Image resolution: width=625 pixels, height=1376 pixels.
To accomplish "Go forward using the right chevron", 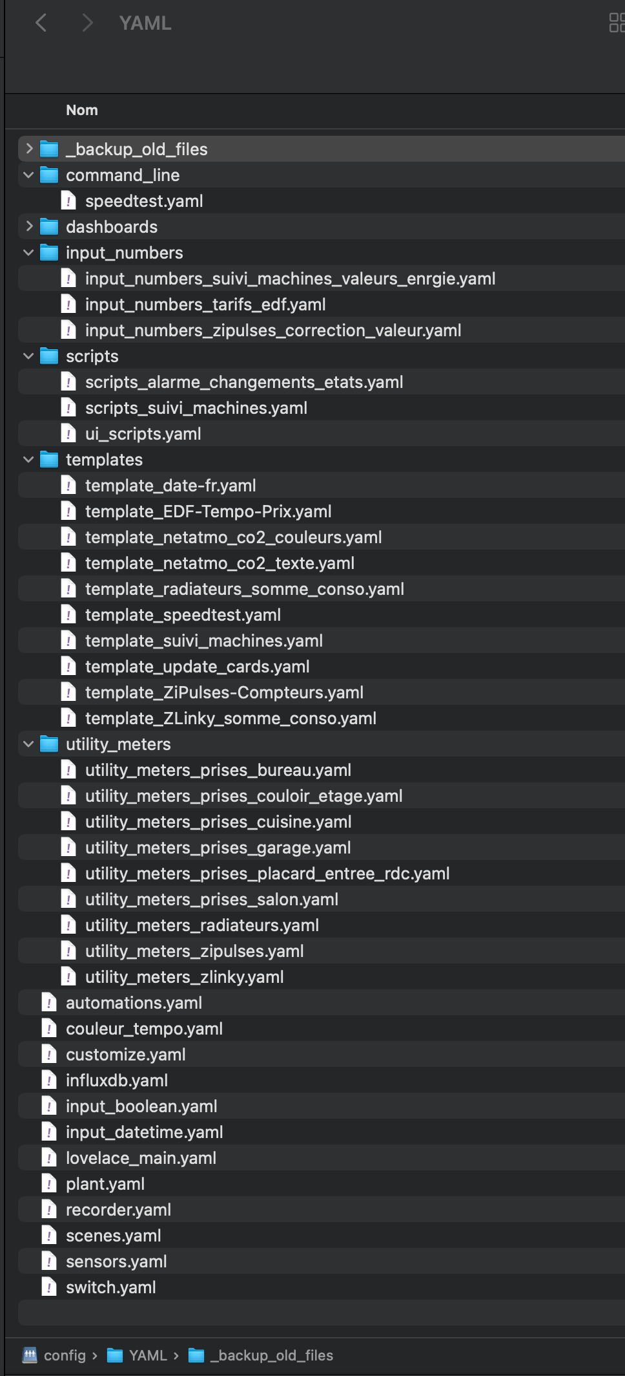I will (x=88, y=23).
